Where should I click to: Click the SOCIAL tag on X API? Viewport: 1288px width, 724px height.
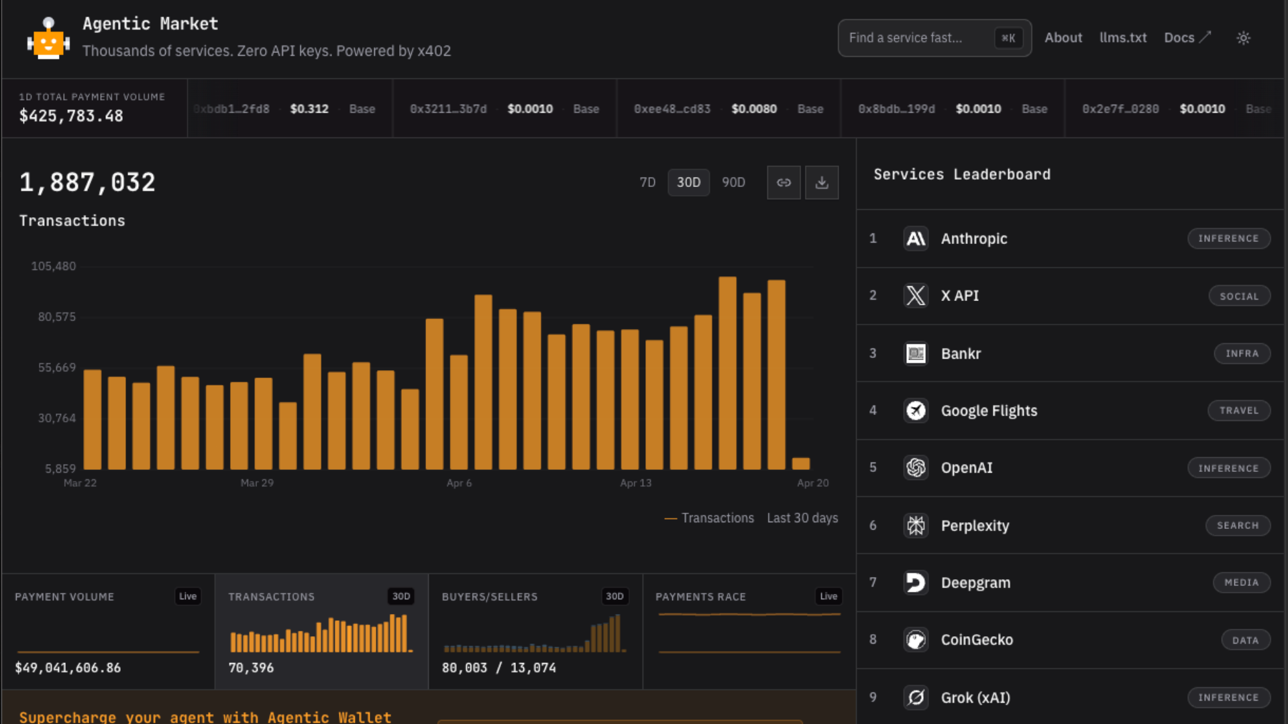[1239, 296]
